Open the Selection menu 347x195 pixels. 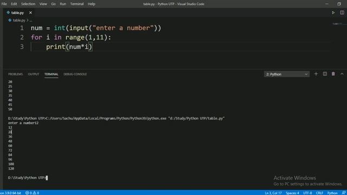click(x=28, y=4)
